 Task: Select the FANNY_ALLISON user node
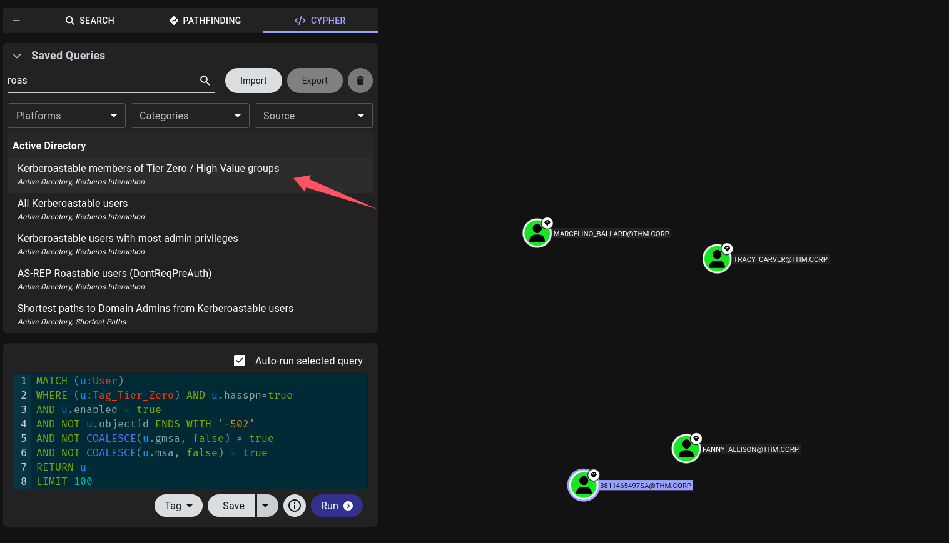[x=686, y=449]
